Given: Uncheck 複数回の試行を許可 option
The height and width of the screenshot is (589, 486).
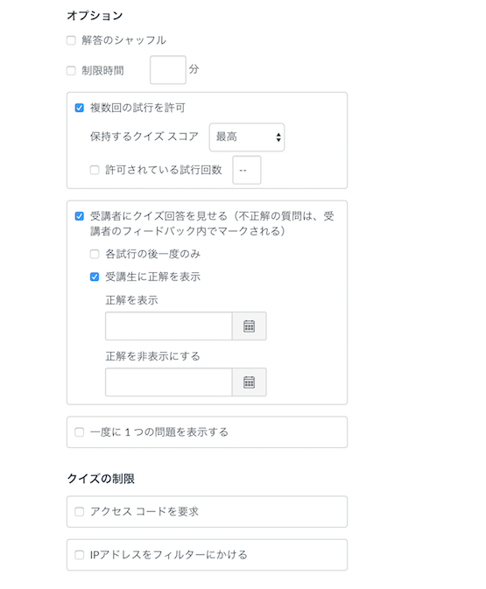Looking at the screenshot, I should (80, 108).
